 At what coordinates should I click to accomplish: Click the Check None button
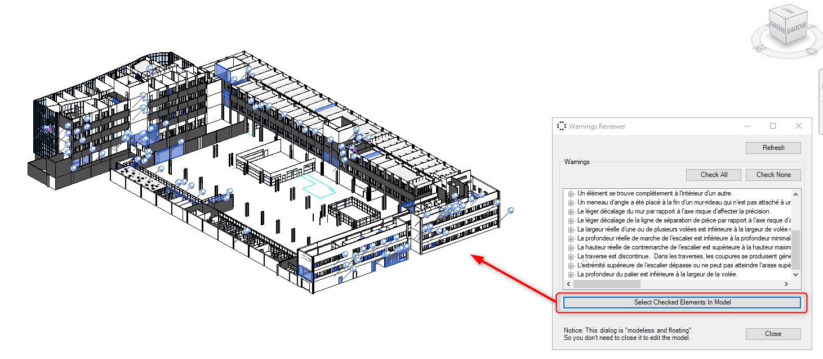coord(773,175)
